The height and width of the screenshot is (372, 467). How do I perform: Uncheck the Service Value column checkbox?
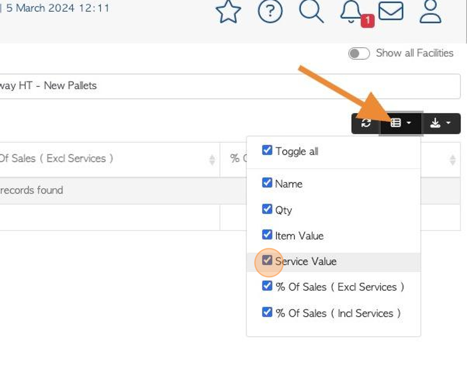267,260
